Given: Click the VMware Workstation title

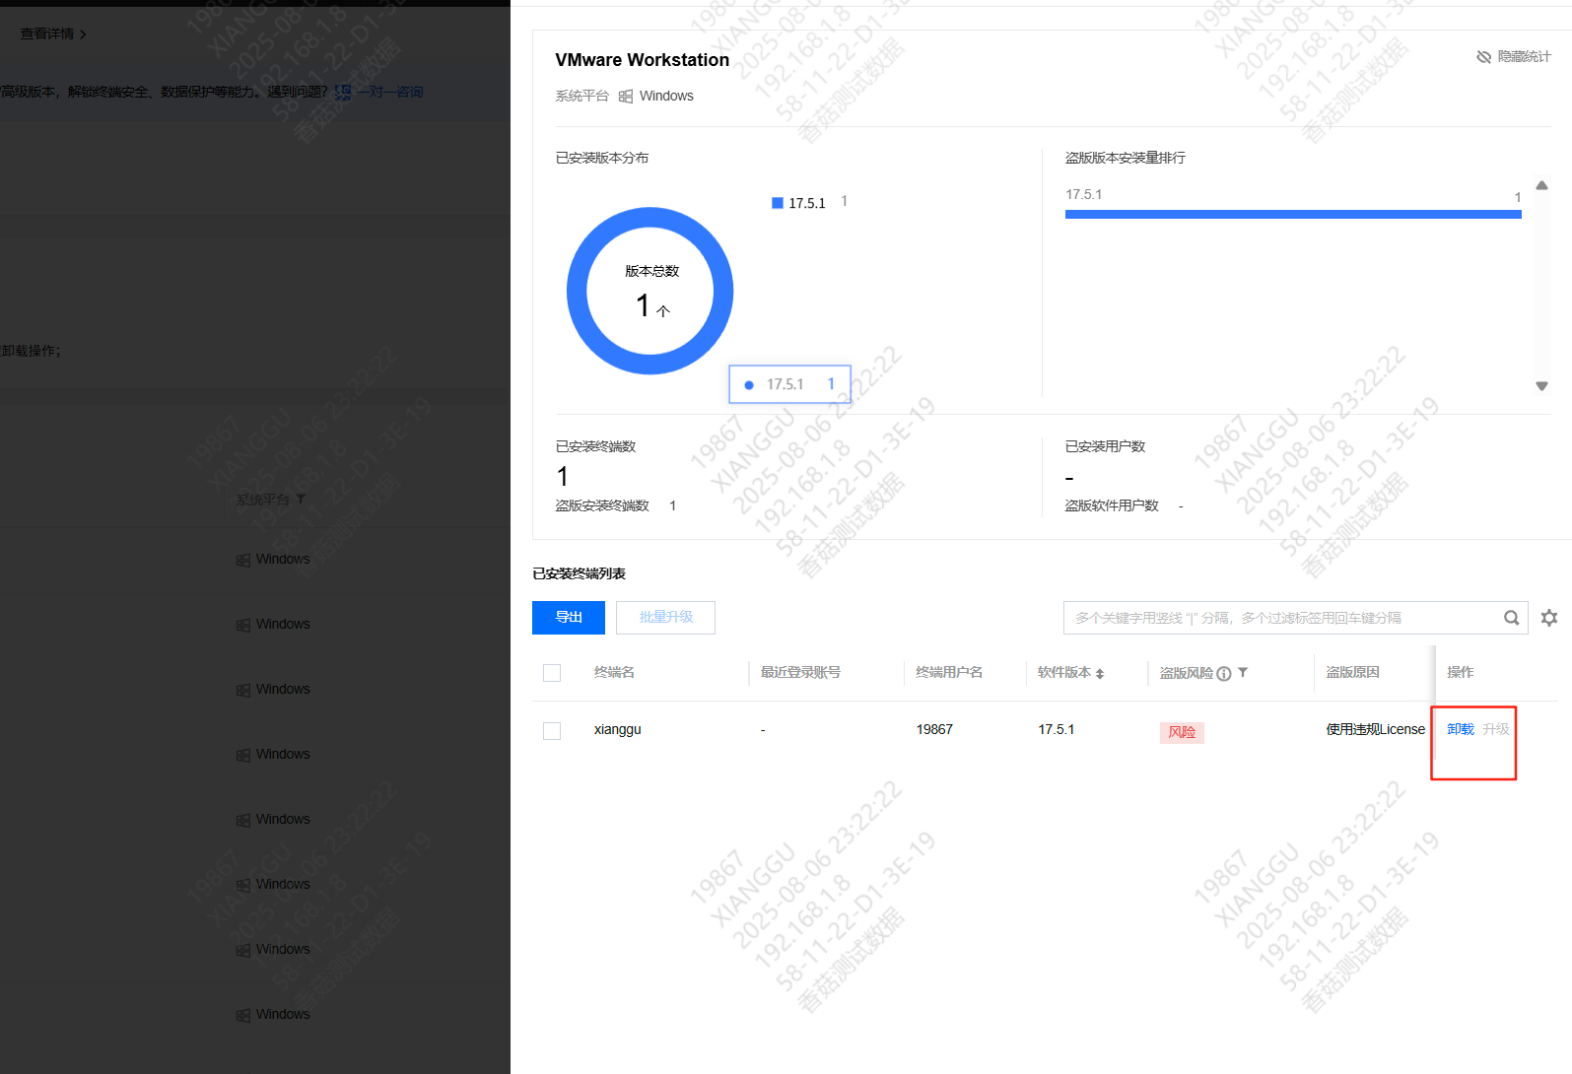Looking at the screenshot, I should 643,60.
